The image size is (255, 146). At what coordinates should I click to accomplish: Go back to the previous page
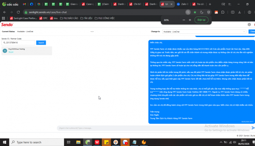pyautogui.click(x=5, y=12)
